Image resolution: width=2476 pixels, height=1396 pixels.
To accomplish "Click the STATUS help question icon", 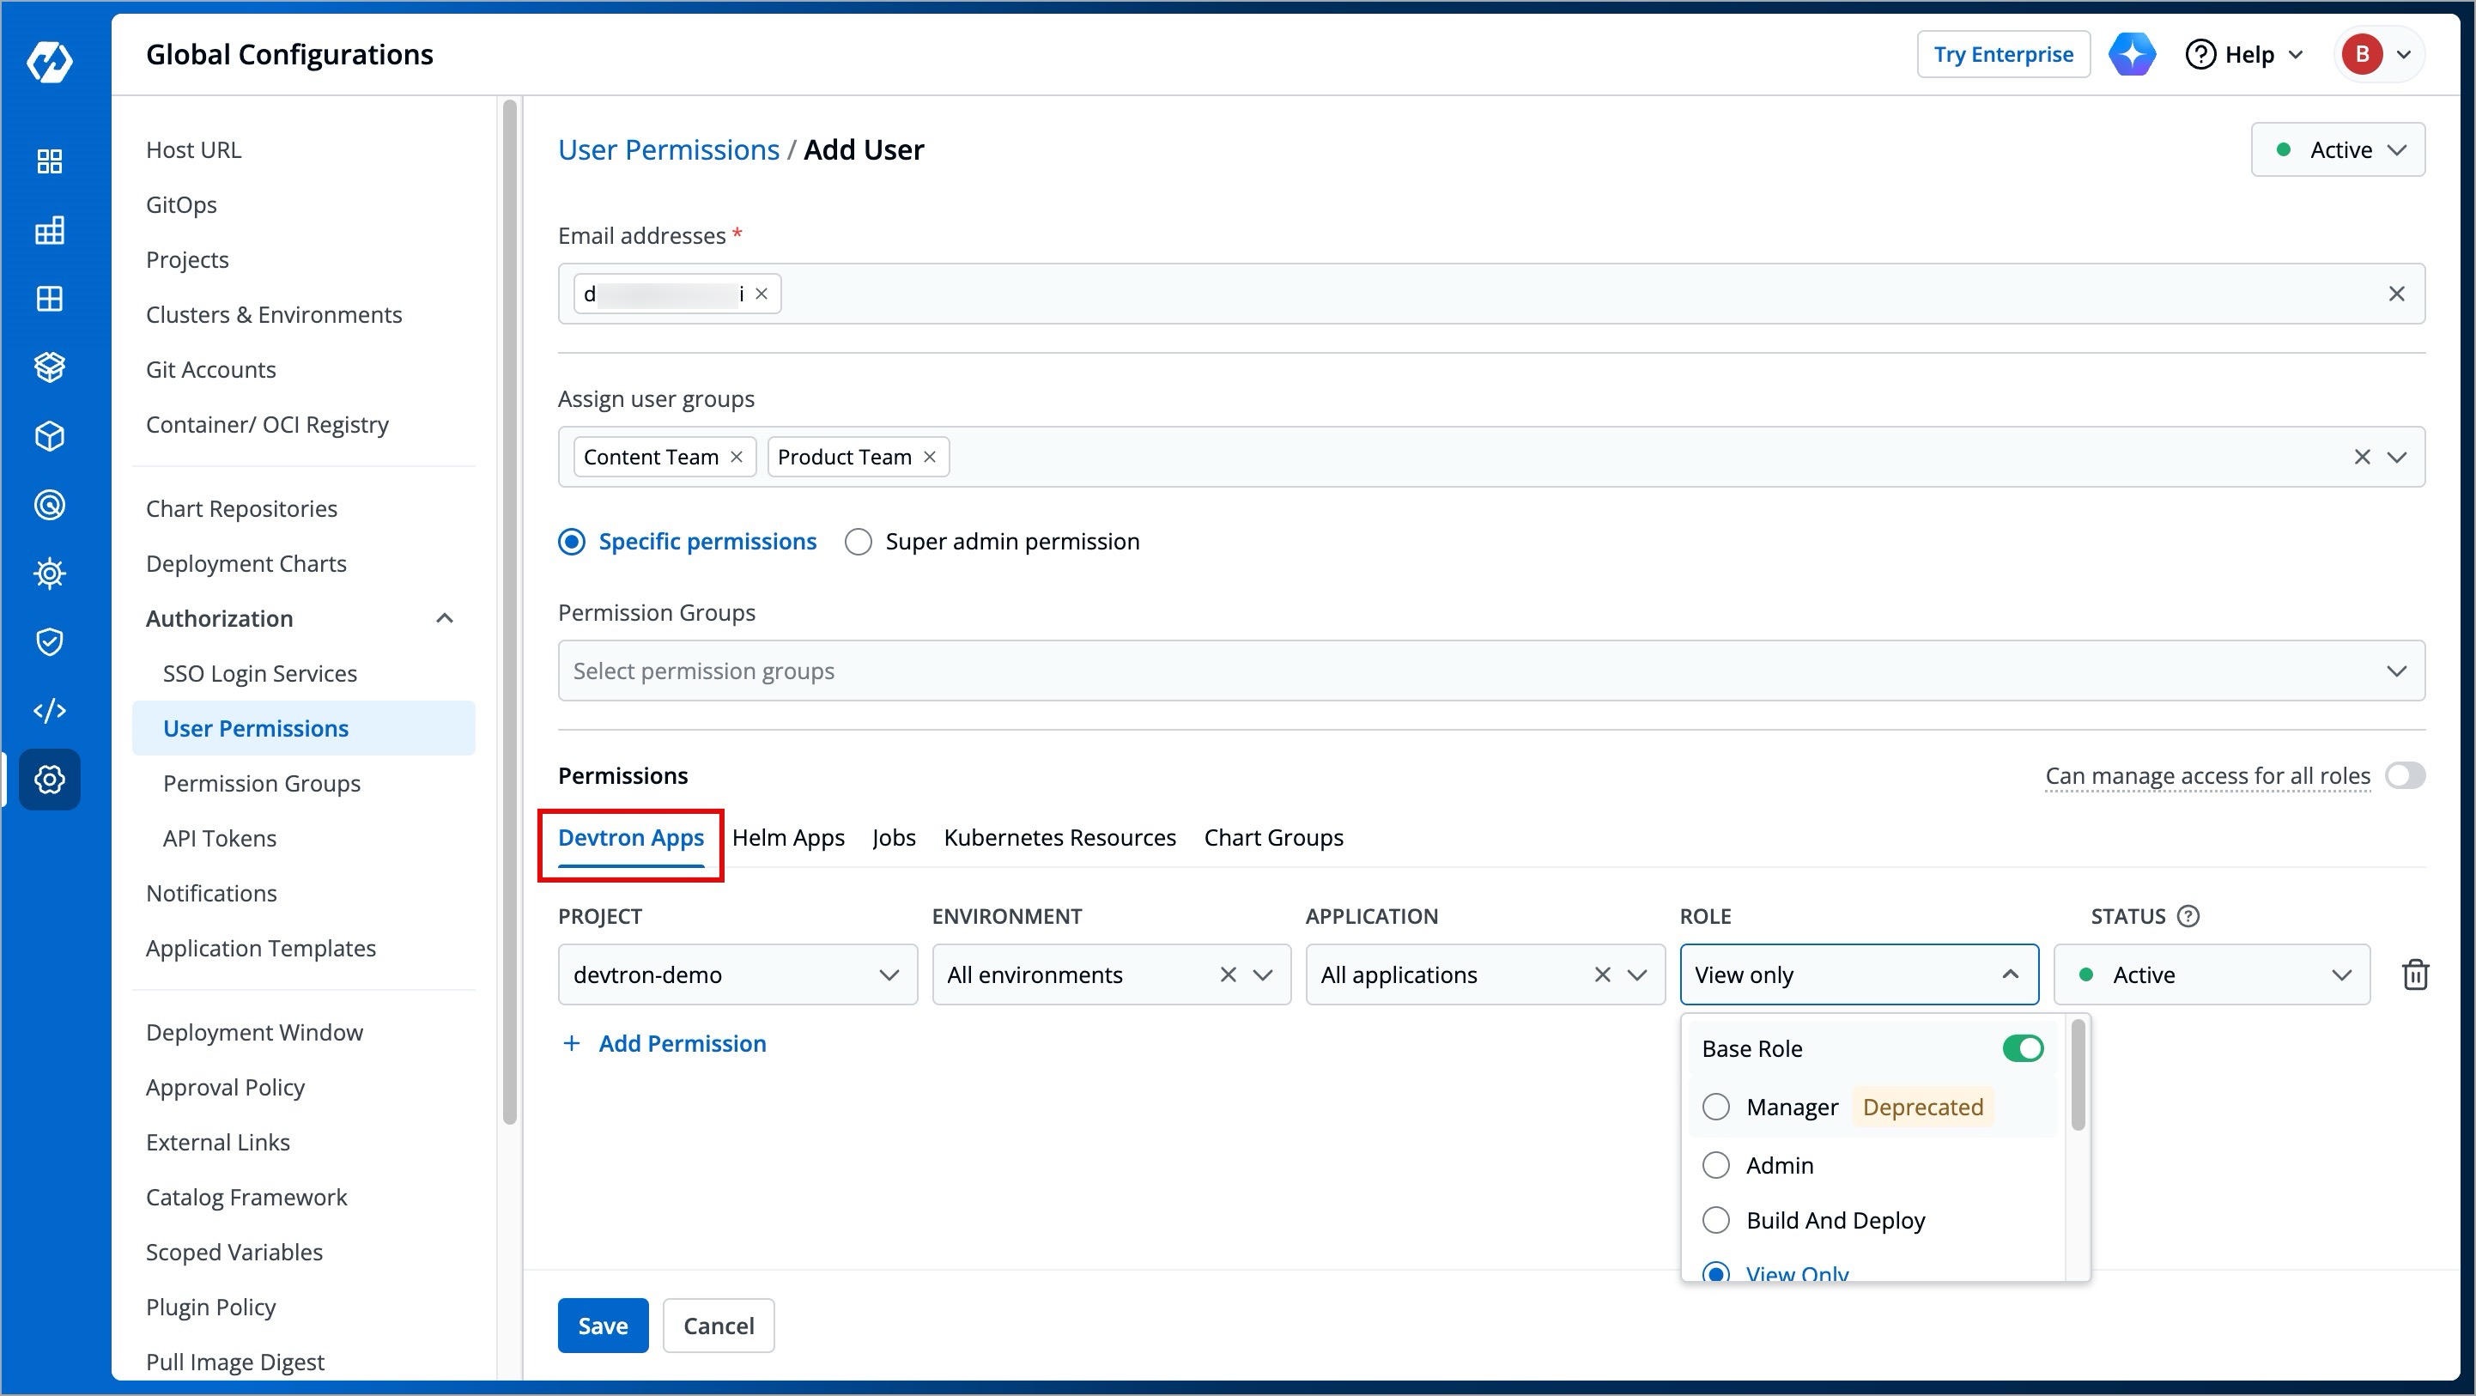I will coord(2188,916).
